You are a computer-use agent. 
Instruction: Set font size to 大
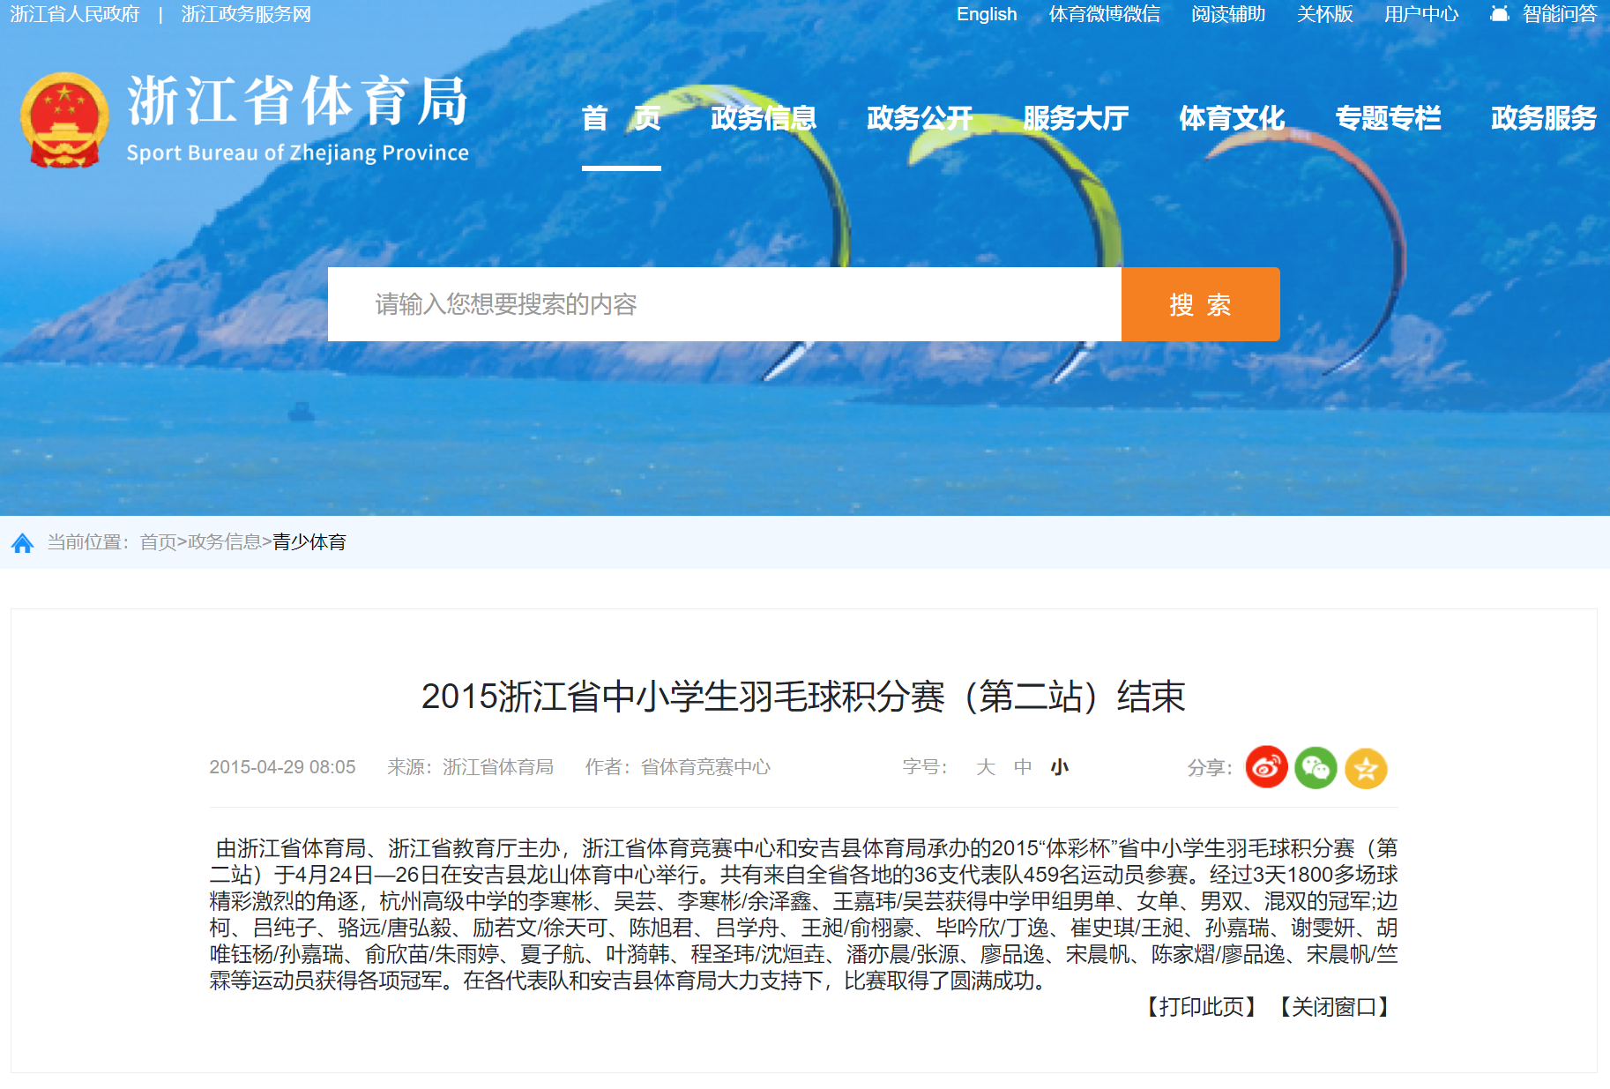point(985,767)
